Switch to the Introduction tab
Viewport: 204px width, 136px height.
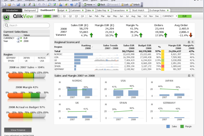(12, 10)
